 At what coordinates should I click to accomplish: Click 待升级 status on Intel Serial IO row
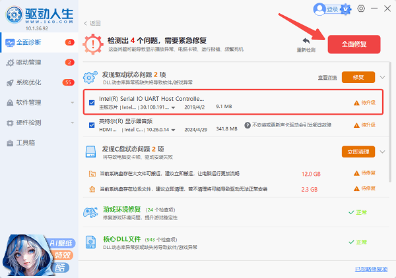coord(368,103)
